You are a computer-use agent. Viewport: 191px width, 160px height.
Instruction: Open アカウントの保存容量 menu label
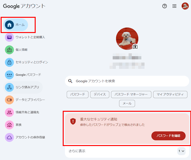(30, 137)
